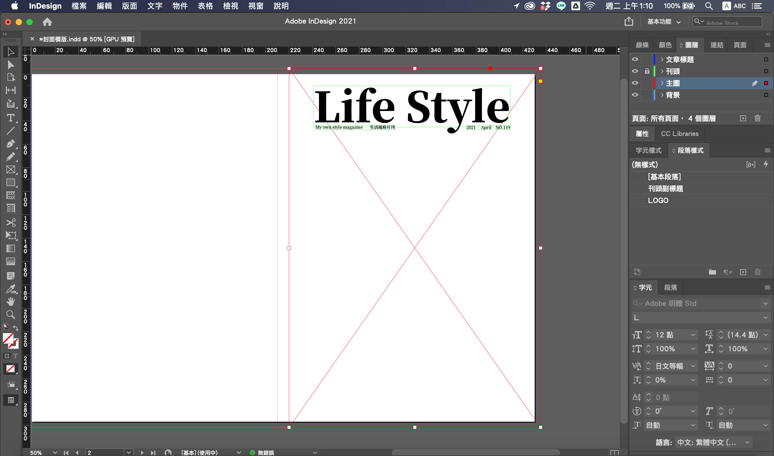Select the Eyedropper tool
Screen dimensions: 774x456
point(10,289)
